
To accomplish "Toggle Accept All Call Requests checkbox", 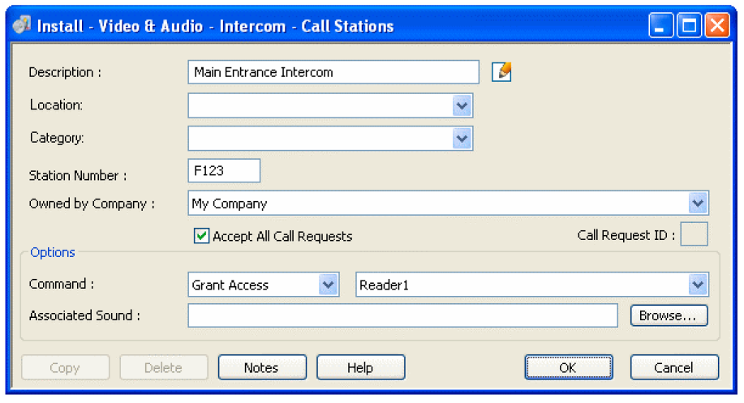I will pyautogui.click(x=202, y=236).
